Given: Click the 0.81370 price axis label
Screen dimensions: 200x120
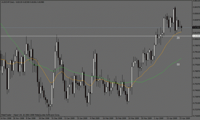Looking at the screenshot, I should click(x=196, y=33).
